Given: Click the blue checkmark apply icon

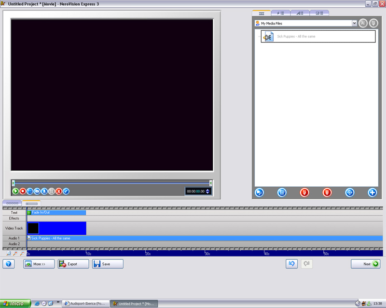Looking at the screenshot, I should click(x=66, y=191).
